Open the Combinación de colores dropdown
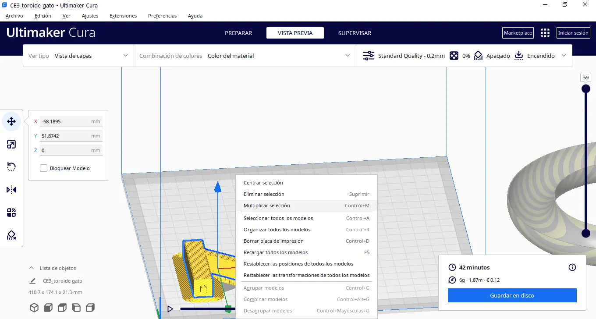This screenshot has height=319, width=596. (245, 56)
